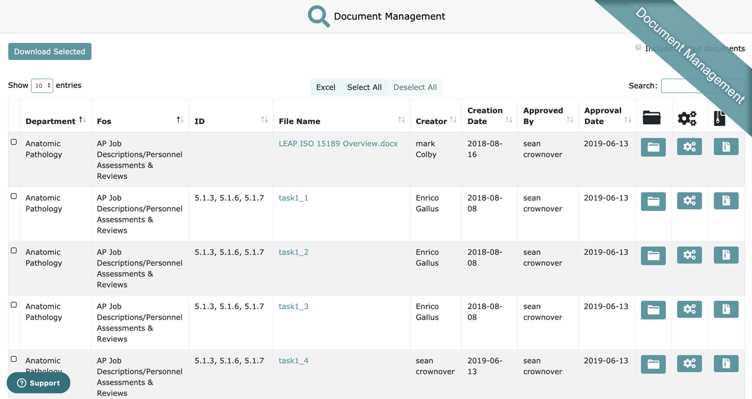Tick the checkbox for the task1_1 row

pyautogui.click(x=14, y=196)
